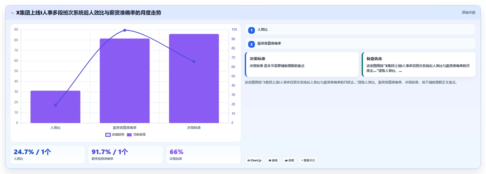Click the blue number 2 badge

pos(251,44)
